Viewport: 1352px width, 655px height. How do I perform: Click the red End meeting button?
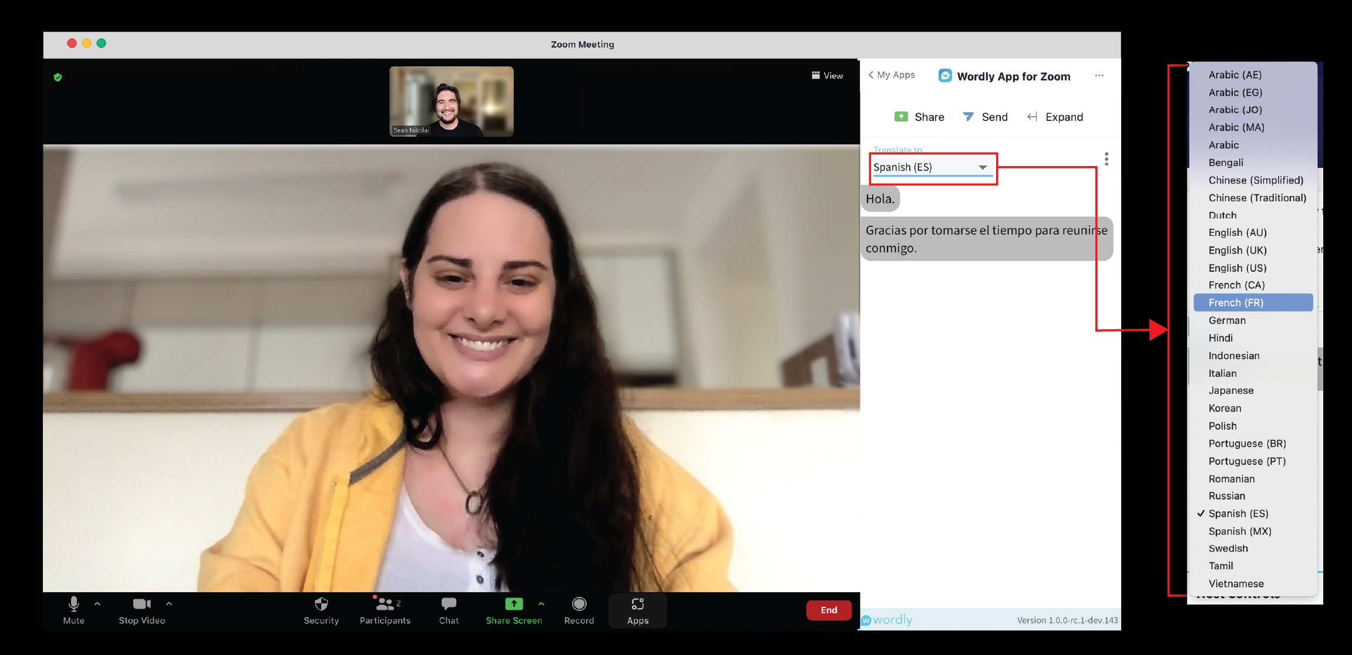click(x=829, y=610)
